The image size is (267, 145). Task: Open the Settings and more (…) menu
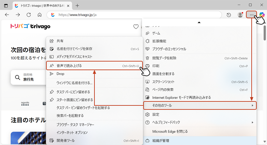(251, 15)
